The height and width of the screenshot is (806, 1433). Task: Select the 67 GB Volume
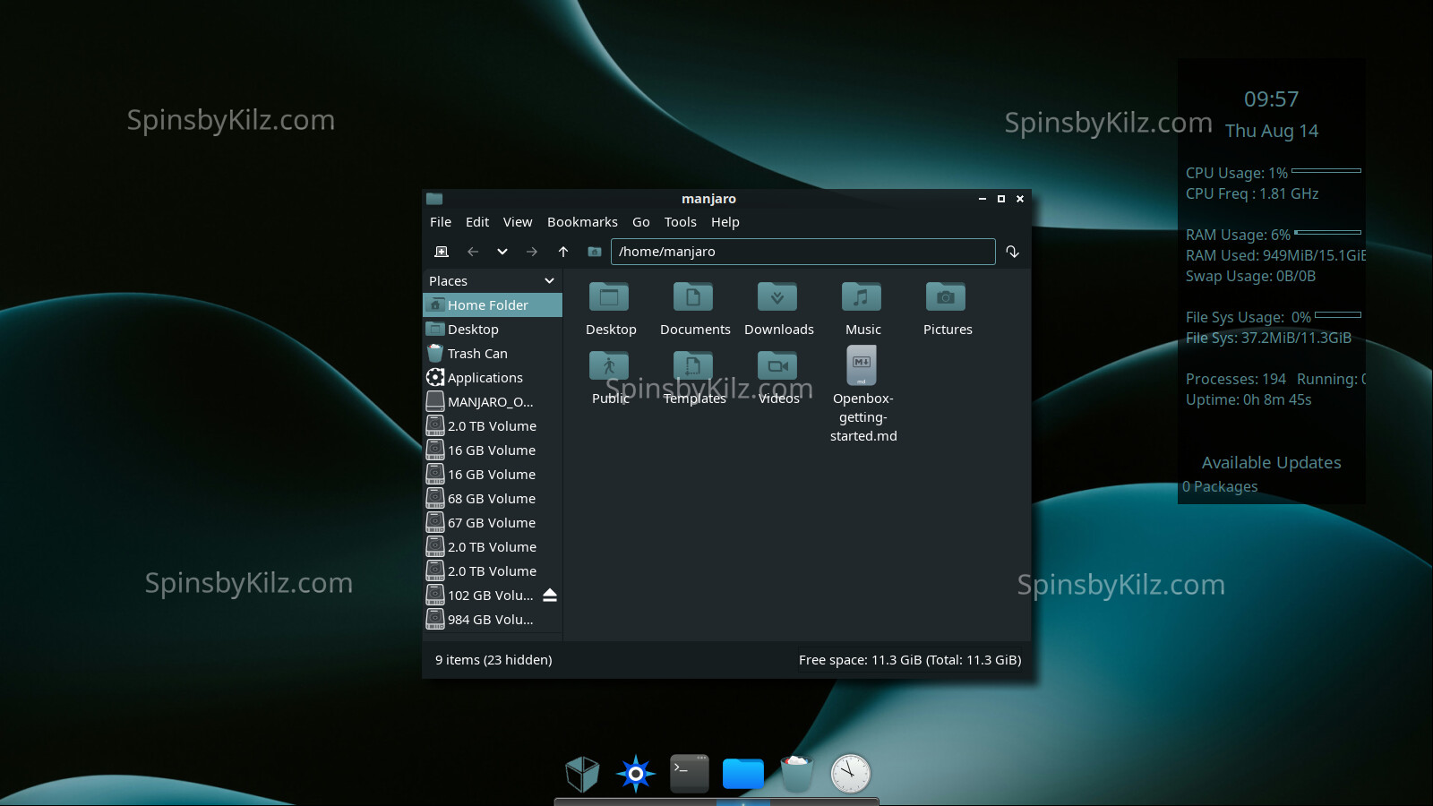pyautogui.click(x=493, y=523)
